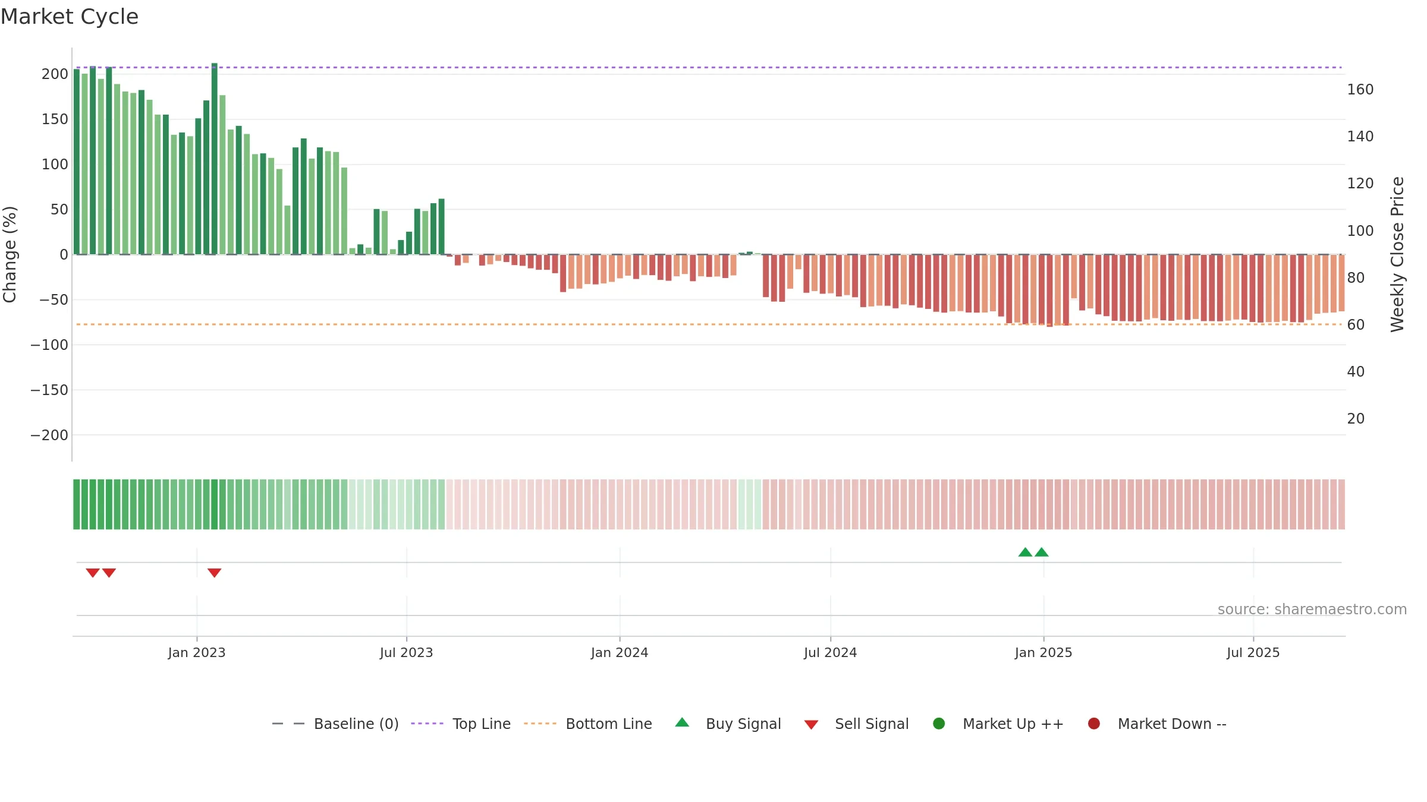Image resolution: width=1427 pixels, height=802 pixels.
Task: Click the Jul 2023 x-axis label
Action: [407, 653]
